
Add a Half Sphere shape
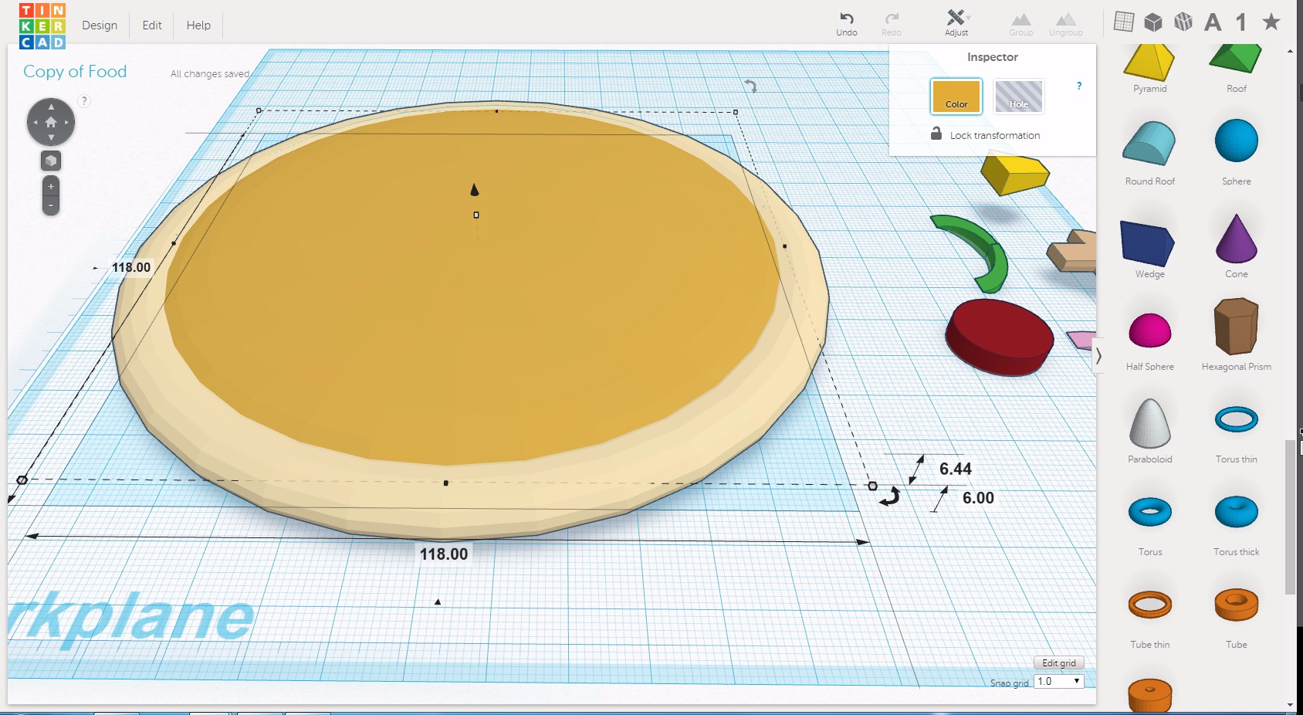point(1150,341)
